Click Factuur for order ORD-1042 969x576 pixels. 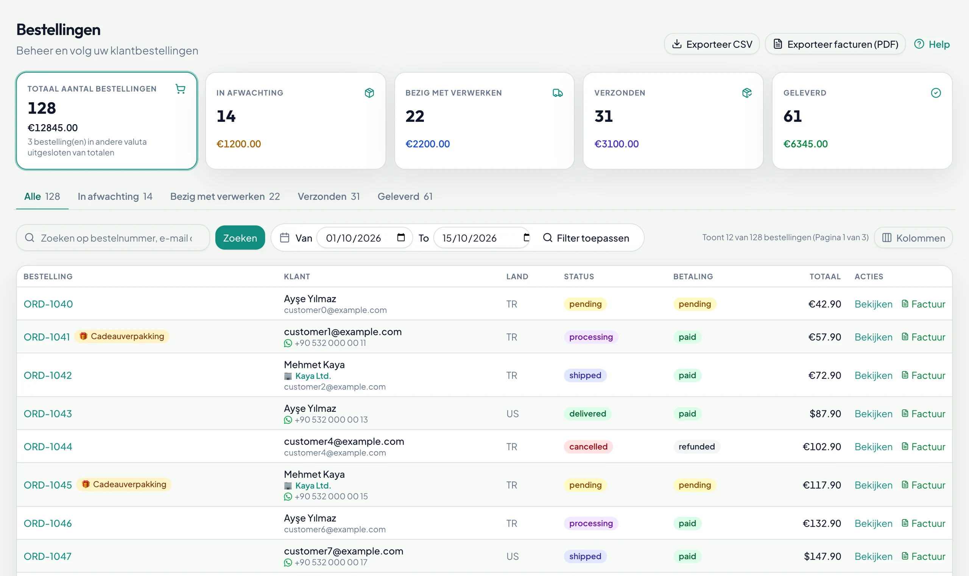pyautogui.click(x=923, y=375)
